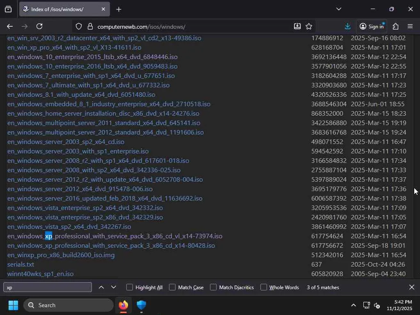Screen dimensions: 420x315
Task: Open Firefox from the taskbar
Action: (123, 305)
